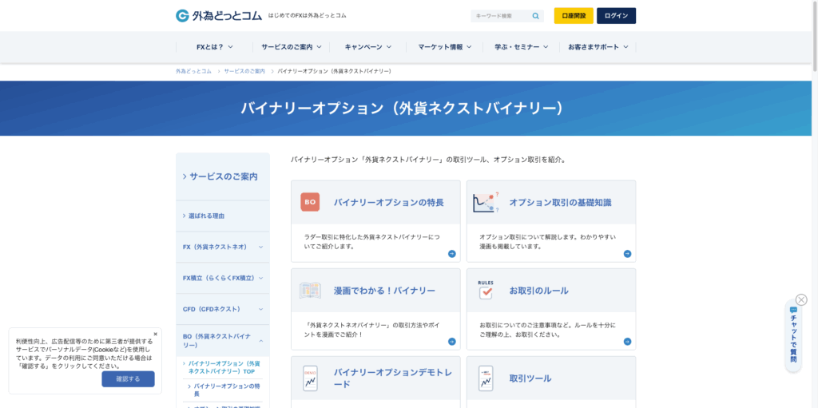Open the サービスのご案内 navigation dropdown
The image size is (818, 408).
(x=291, y=47)
